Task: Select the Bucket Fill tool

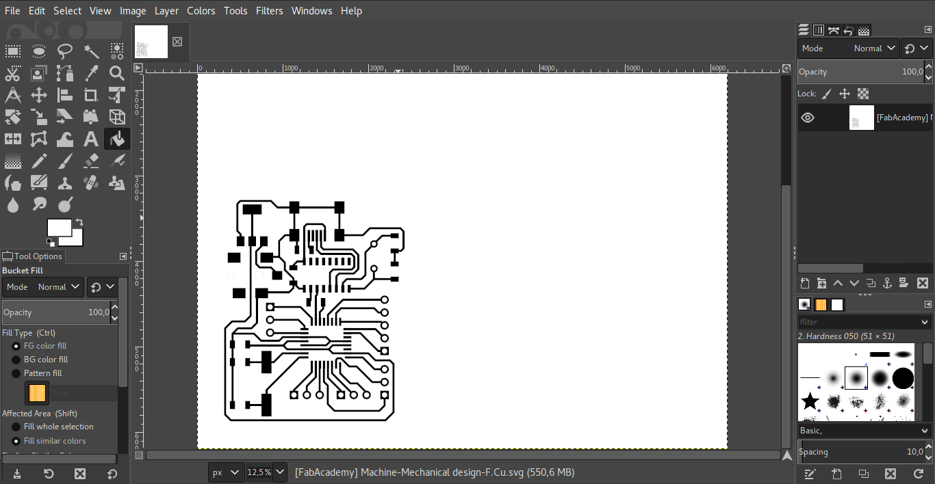Action: point(116,139)
